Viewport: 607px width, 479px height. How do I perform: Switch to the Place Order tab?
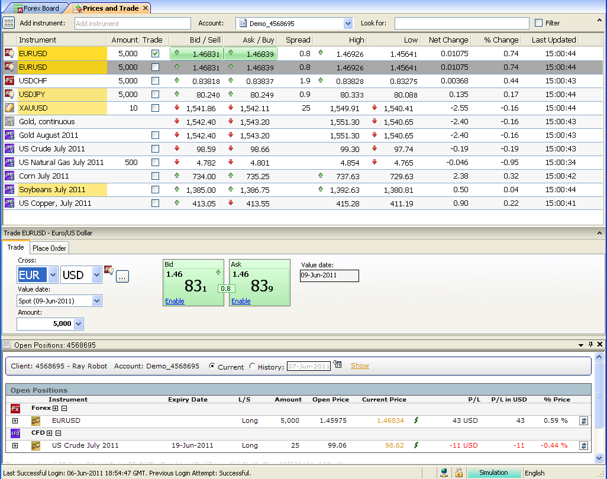[49, 248]
